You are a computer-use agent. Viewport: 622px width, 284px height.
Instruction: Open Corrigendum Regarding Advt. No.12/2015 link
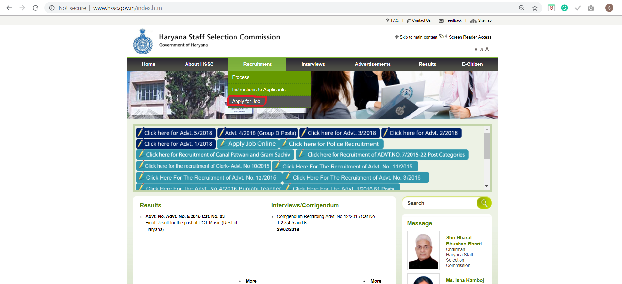pos(326,219)
